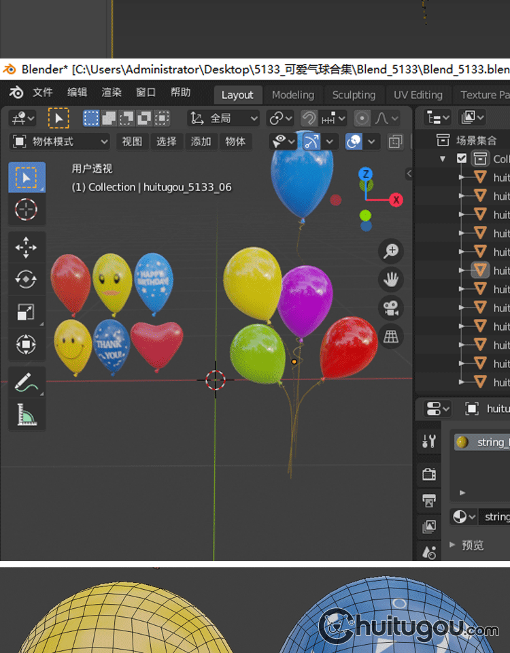Viewport: 510px width, 653px height.
Task: Switch to the Modeling workspace tab
Action: 293,95
